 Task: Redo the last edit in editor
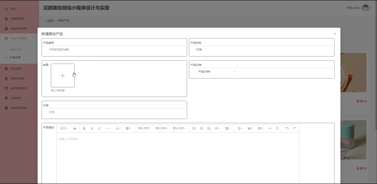point(294,128)
